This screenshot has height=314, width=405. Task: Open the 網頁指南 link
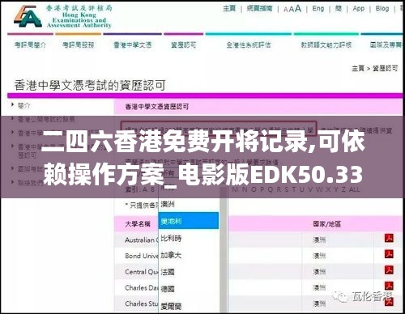(x=259, y=9)
